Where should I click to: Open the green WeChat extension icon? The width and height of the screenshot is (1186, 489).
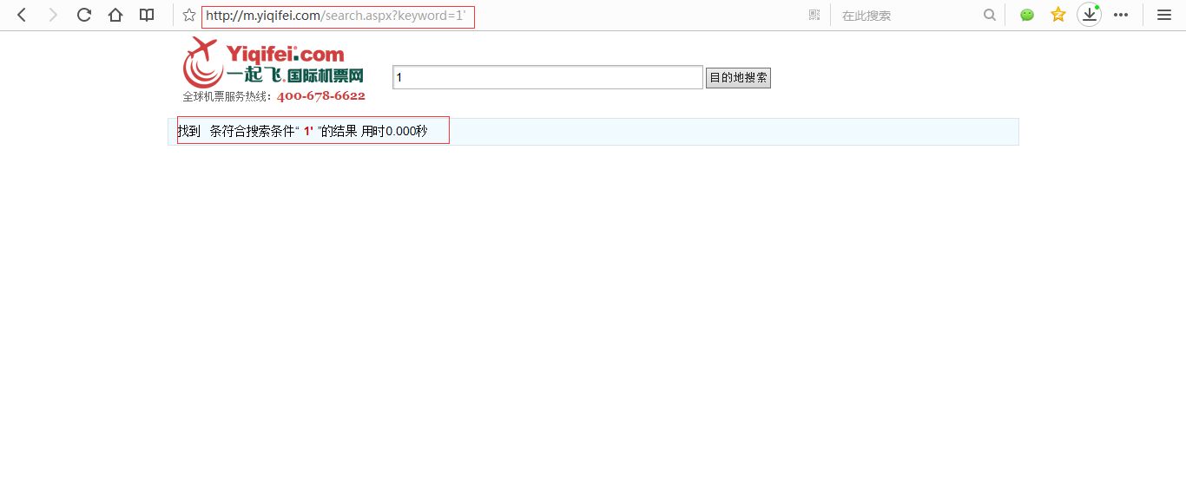pyautogui.click(x=1027, y=15)
